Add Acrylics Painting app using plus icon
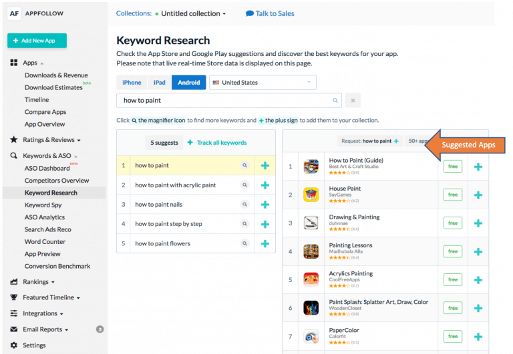 click(x=478, y=279)
